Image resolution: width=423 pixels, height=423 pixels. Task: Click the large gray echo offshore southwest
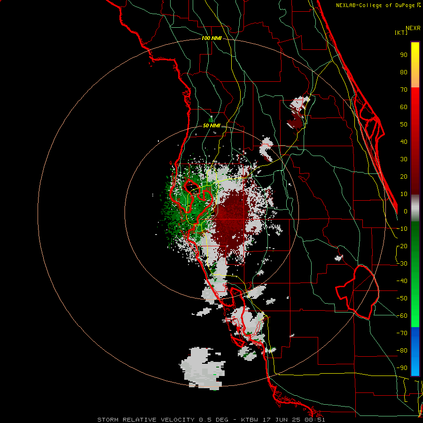(x=201, y=368)
